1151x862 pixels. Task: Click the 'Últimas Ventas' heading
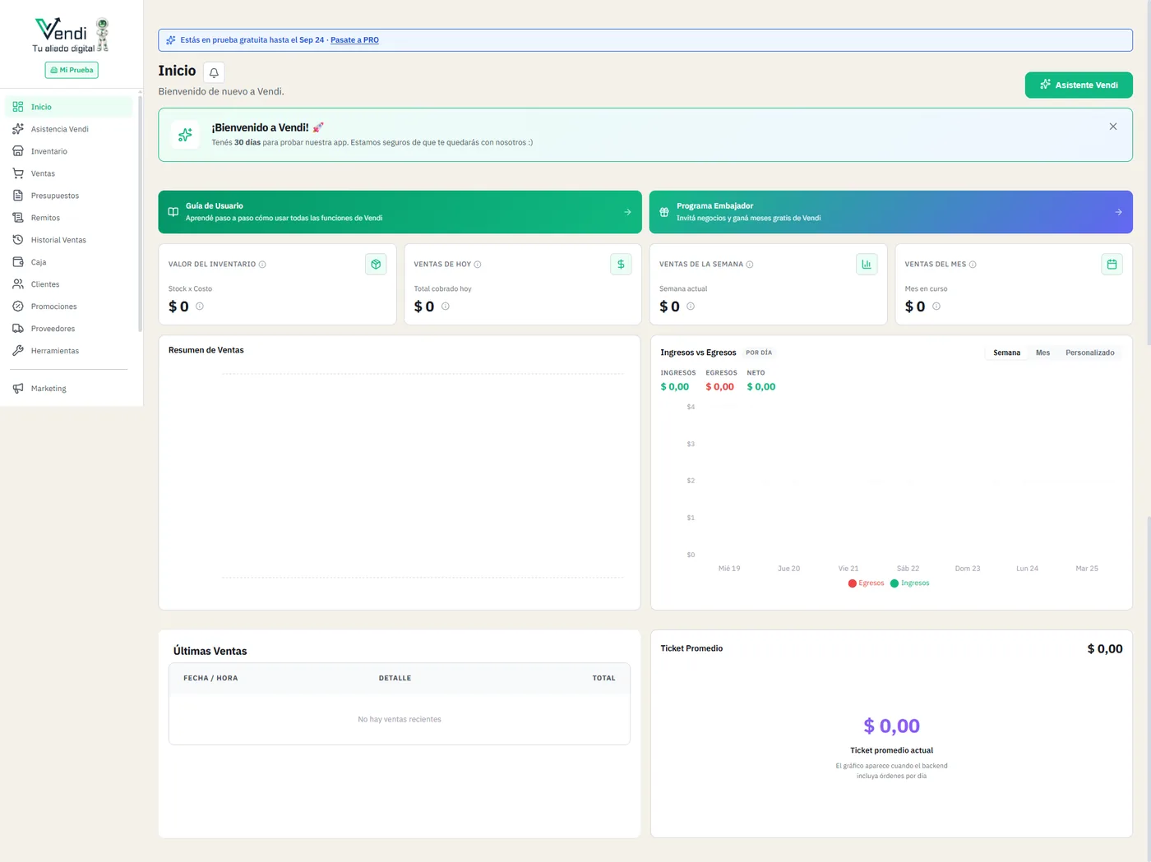coord(210,652)
